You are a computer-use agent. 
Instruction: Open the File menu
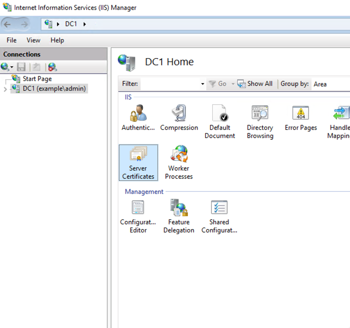11,40
